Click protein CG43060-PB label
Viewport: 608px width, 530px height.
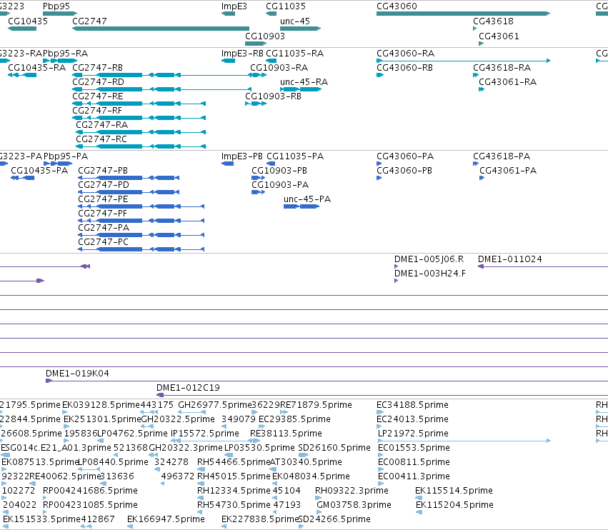[404, 171]
